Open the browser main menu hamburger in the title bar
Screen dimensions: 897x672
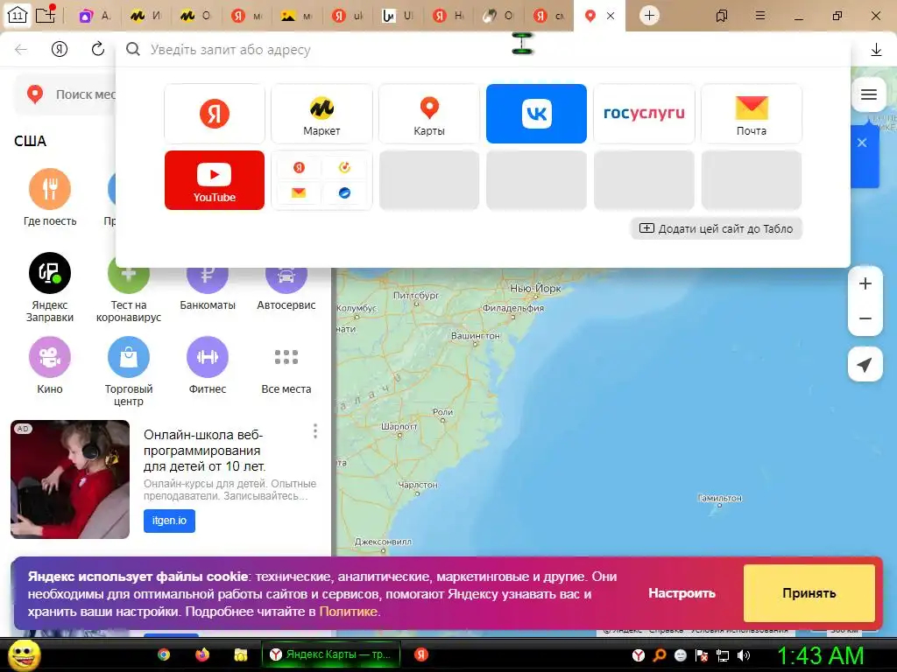[759, 16]
